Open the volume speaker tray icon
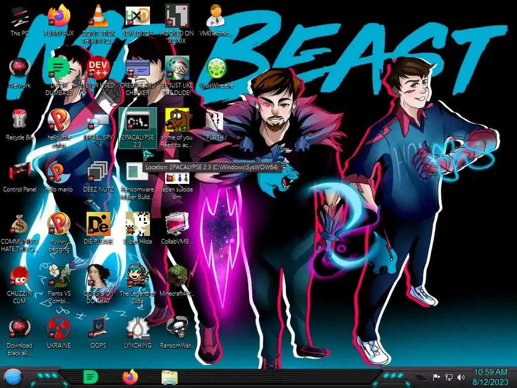Screen dimensions: 517x388 click(461, 377)
